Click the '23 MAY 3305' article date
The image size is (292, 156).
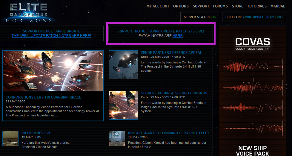pos(15,102)
